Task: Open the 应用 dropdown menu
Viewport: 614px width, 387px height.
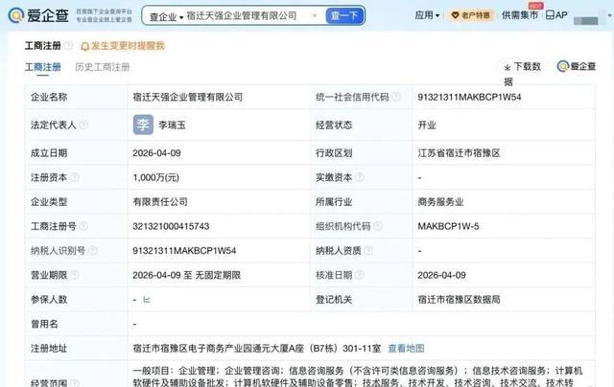Action: coord(427,15)
